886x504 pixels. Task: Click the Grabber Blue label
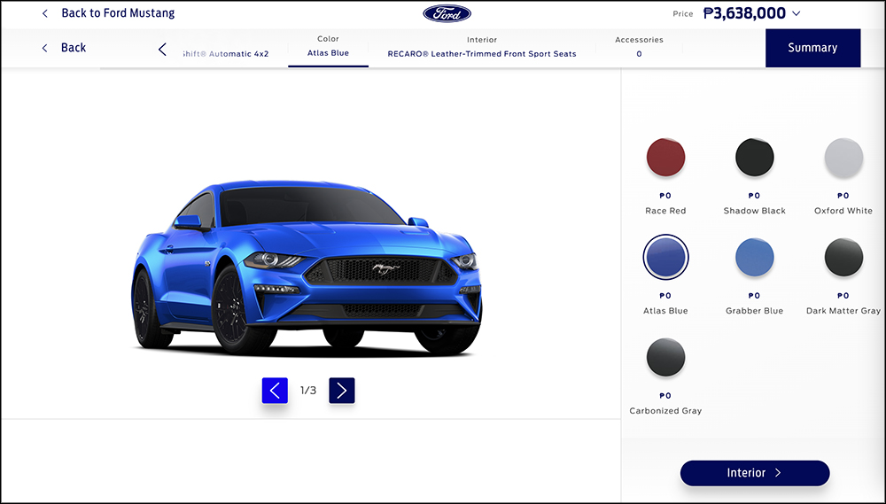pos(754,311)
